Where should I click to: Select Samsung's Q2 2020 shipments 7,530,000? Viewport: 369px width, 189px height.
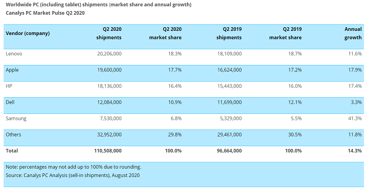click(x=111, y=118)
